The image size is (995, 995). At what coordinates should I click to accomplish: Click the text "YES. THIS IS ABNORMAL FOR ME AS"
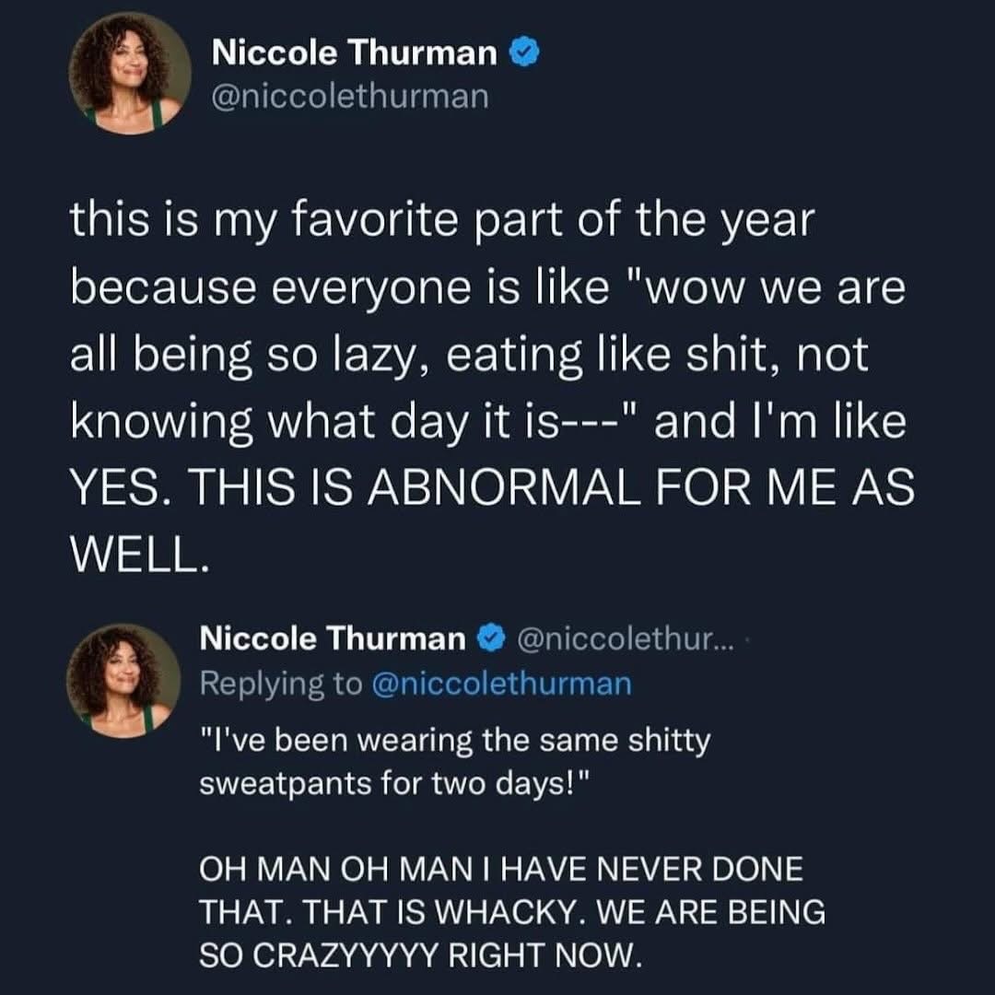point(492,488)
